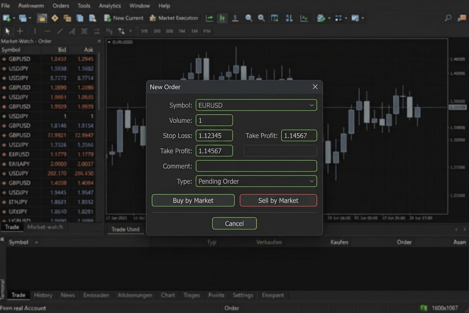Click the Take Profit field below Stop Loss
Viewport: 469px width, 313px height.
tap(214, 151)
